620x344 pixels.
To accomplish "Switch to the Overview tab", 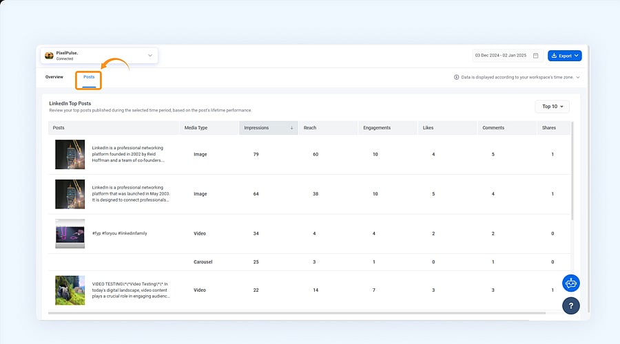I will coord(54,77).
